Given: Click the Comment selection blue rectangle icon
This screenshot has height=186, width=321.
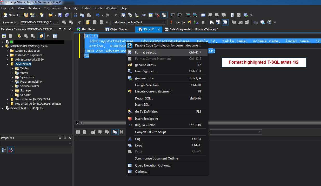Looking at the screenshot, I should 203,15.
